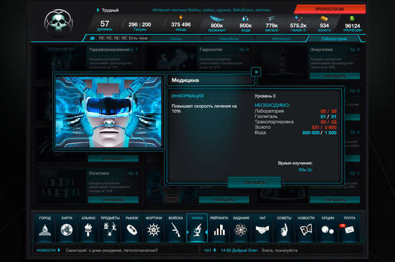The height and width of the screenshot is (262, 395).
Task: Click the Медицина research image
Action: (x=109, y=112)
